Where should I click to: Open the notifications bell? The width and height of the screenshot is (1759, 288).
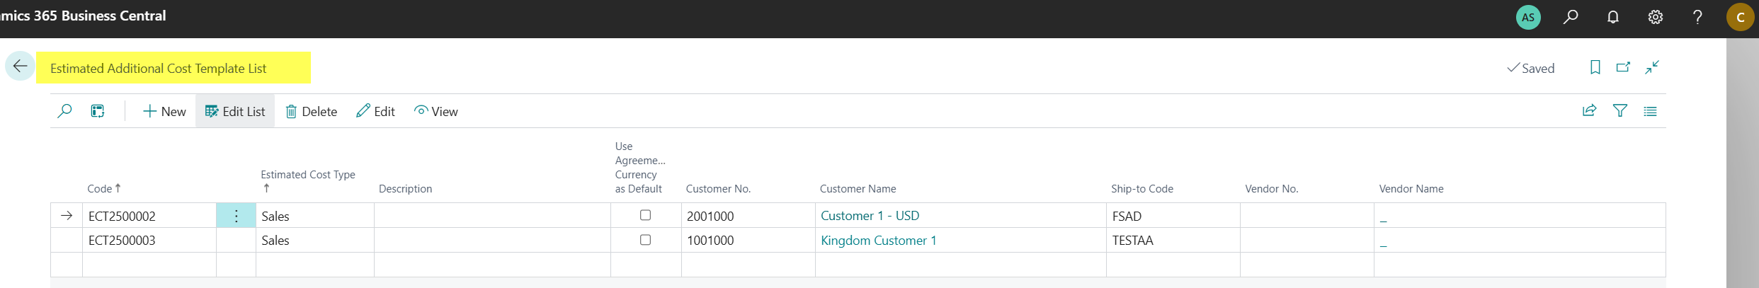(1613, 17)
